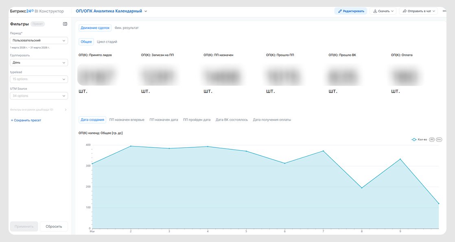The width and height of the screenshot is (455, 242).
Task: Open the Группировать День dropdown
Action: pyautogui.click(x=39, y=63)
